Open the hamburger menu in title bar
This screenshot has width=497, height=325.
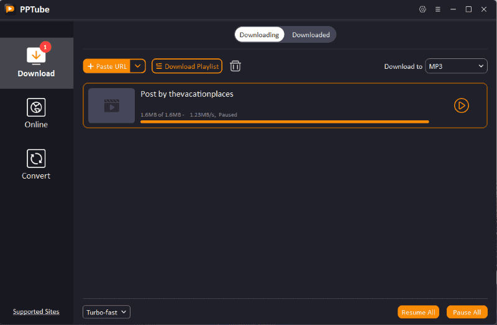[x=438, y=9]
